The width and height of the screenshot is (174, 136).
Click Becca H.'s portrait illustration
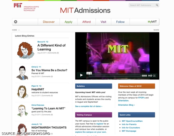click(x=25, y=50)
